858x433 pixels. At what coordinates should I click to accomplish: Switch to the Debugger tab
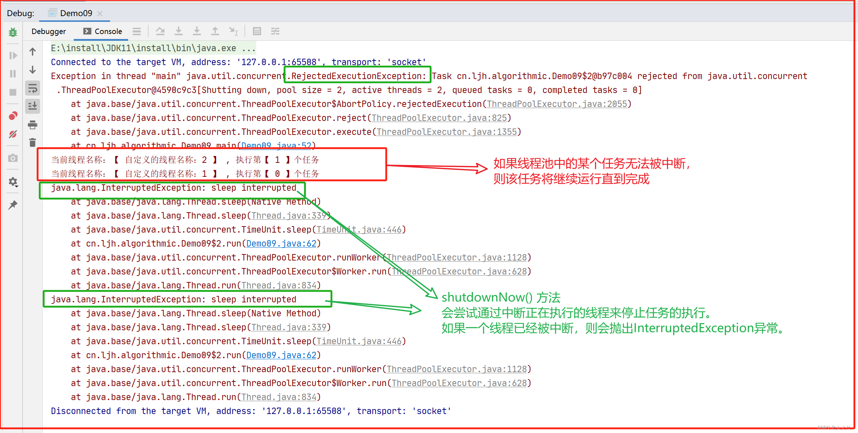[x=49, y=31]
